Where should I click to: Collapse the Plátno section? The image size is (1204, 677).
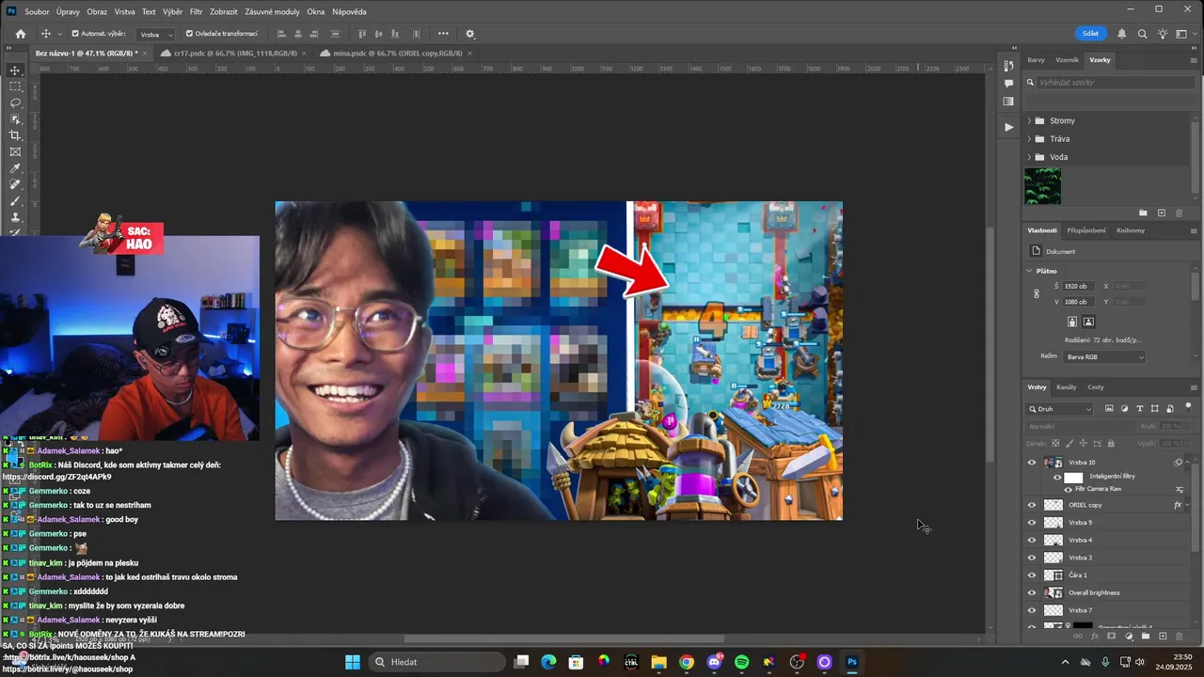click(x=1030, y=271)
